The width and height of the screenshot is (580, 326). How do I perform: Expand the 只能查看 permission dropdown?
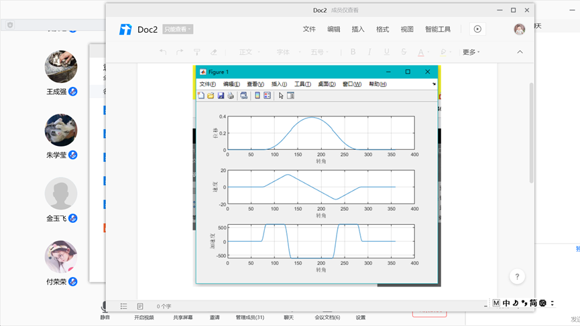(x=178, y=29)
